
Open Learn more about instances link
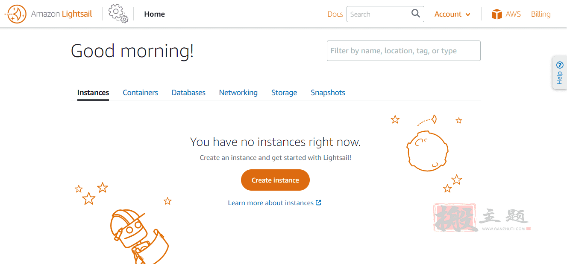click(274, 203)
